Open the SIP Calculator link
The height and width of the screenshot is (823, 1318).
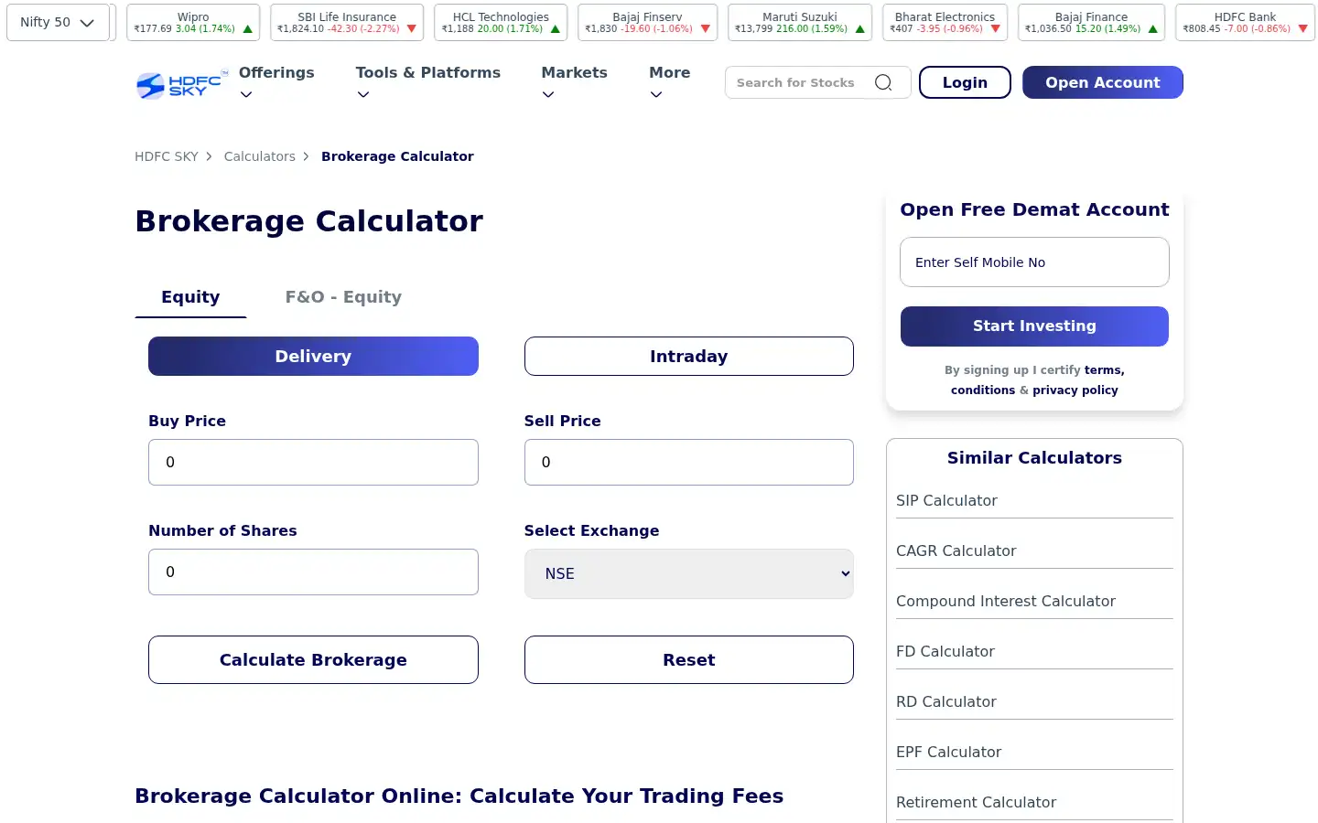click(x=946, y=501)
